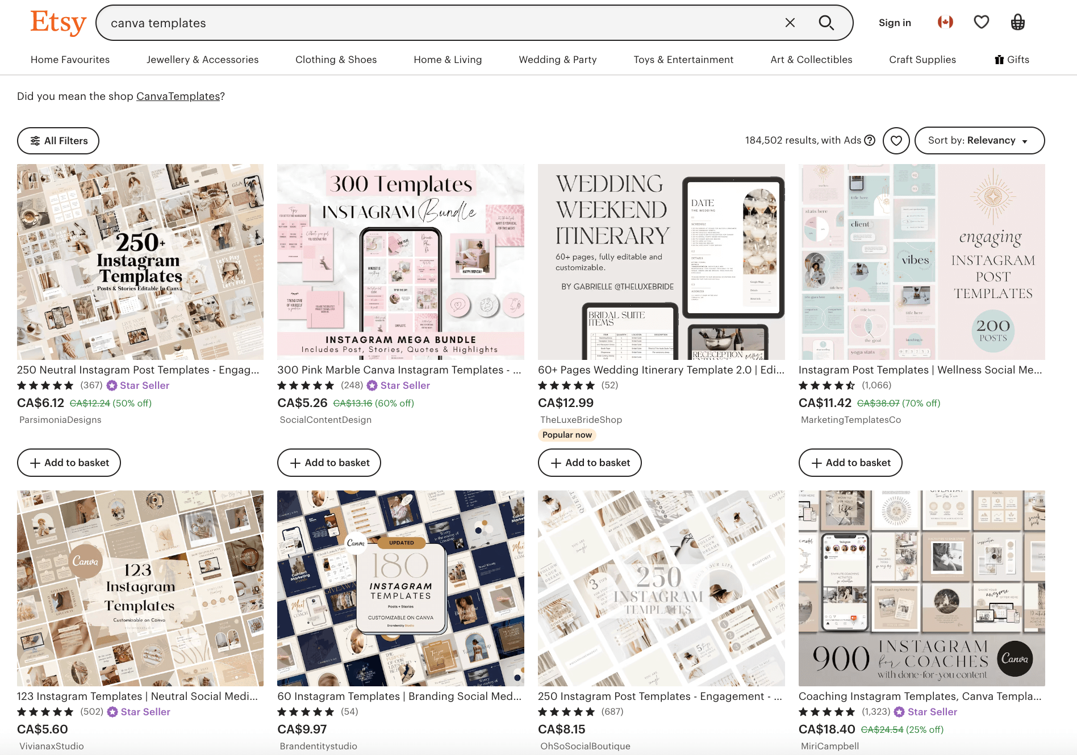The width and height of the screenshot is (1077, 755).
Task: Open the 300 Templates Instagram Bundle thumbnail
Action: [400, 262]
